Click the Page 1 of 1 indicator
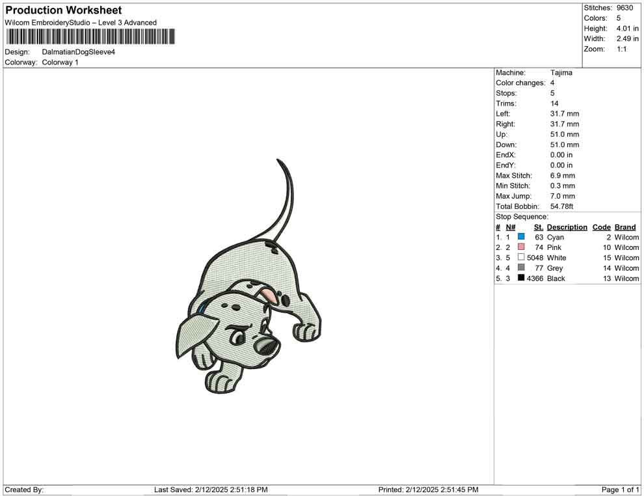 (620, 489)
